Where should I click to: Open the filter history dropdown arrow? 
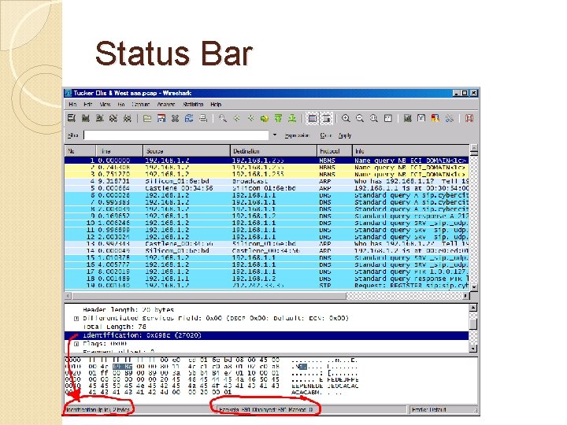(275, 135)
